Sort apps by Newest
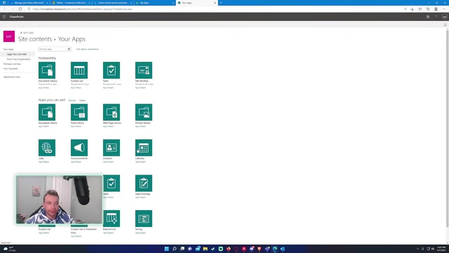 pyautogui.click(x=72, y=100)
